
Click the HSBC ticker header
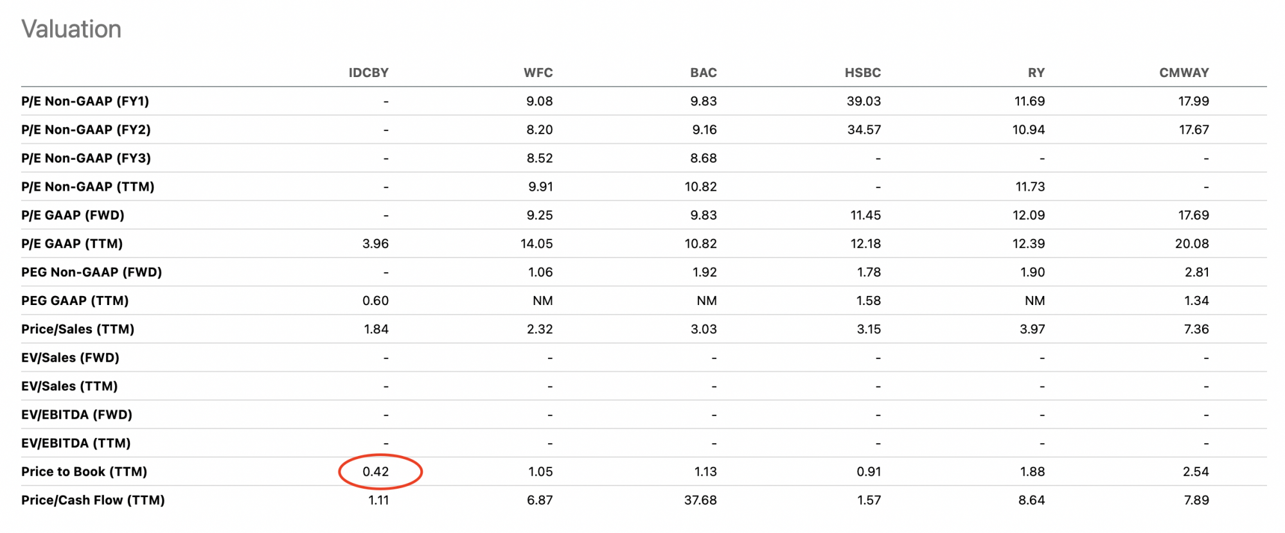[862, 73]
